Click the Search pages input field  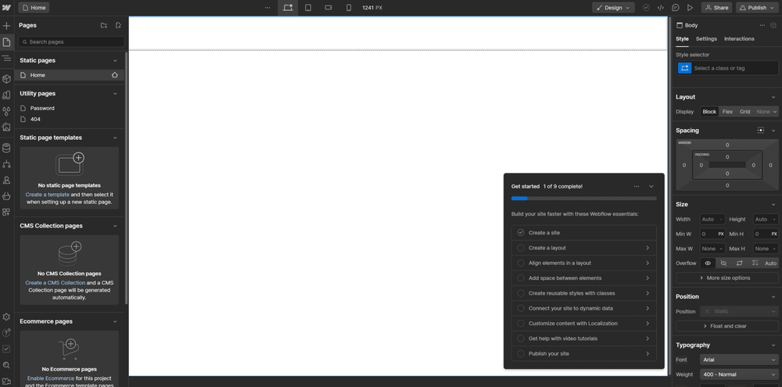72,41
